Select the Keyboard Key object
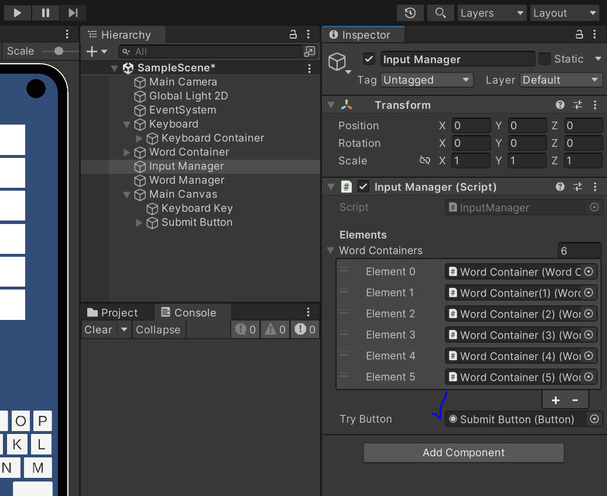This screenshot has width=607, height=496. tap(197, 209)
